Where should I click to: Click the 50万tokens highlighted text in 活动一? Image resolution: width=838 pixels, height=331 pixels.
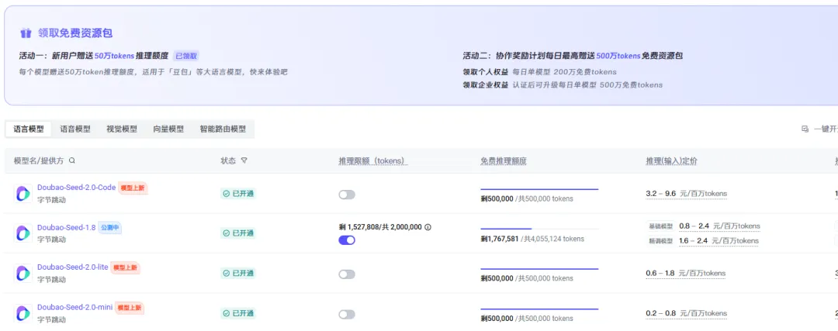(x=114, y=56)
